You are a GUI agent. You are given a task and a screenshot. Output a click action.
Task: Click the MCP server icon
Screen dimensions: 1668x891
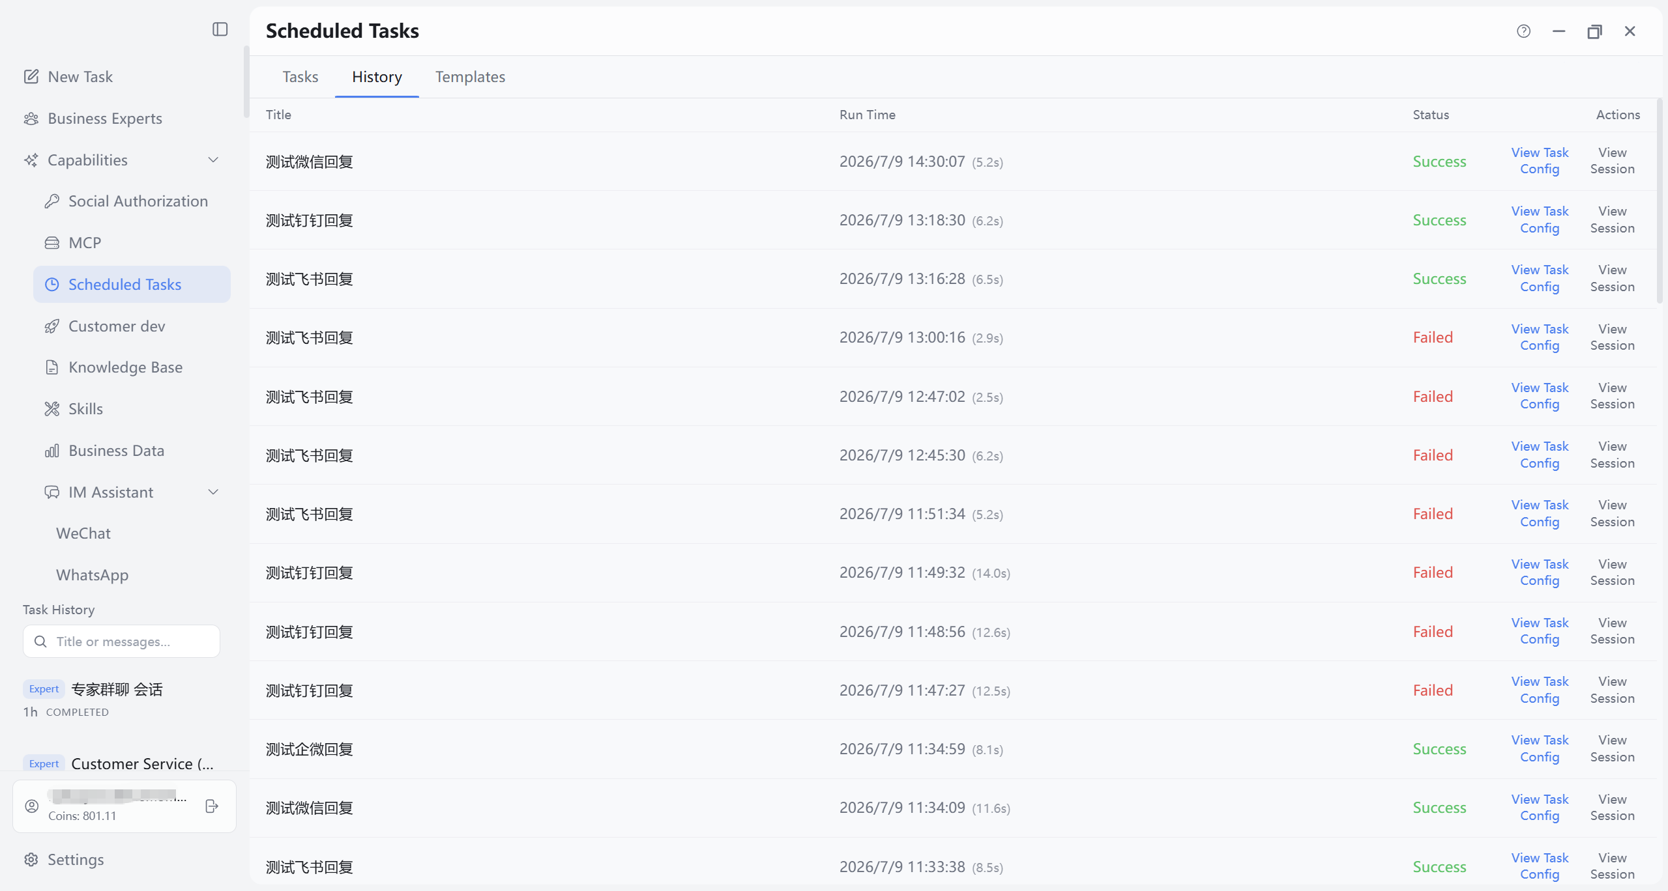[x=52, y=243]
